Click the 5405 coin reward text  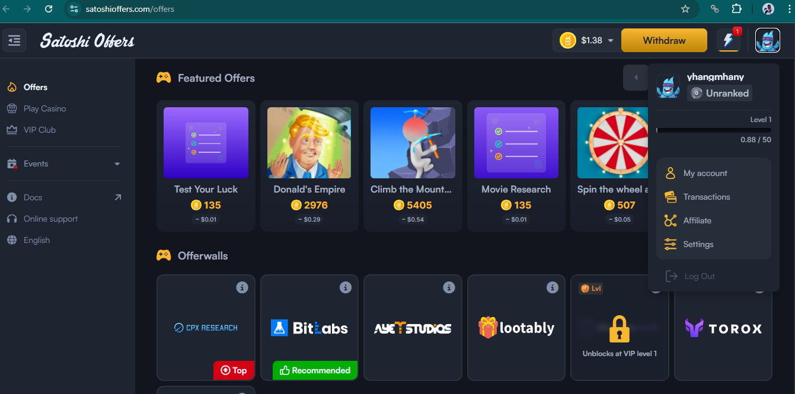click(419, 205)
